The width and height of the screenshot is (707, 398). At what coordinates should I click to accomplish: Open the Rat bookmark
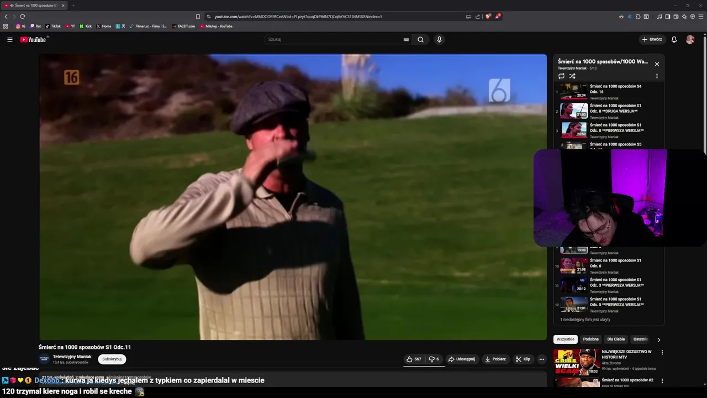point(35,26)
